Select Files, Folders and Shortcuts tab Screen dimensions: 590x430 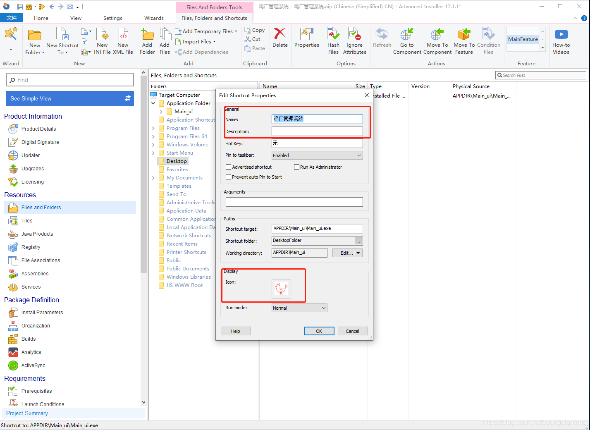[214, 18]
